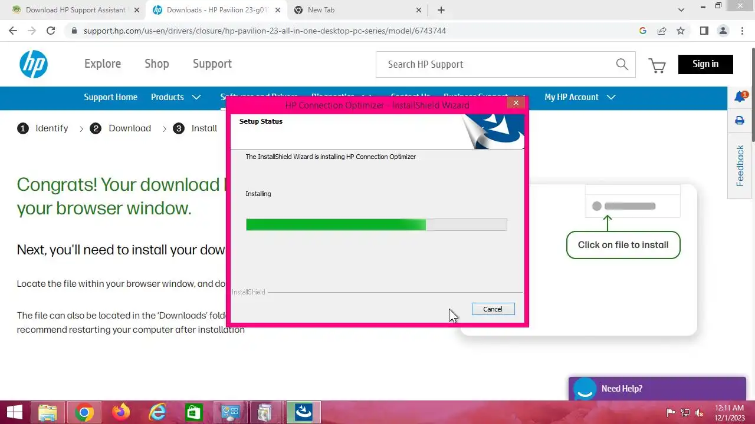Open the Explore menu
This screenshot has width=755, height=424.
[103, 64]
